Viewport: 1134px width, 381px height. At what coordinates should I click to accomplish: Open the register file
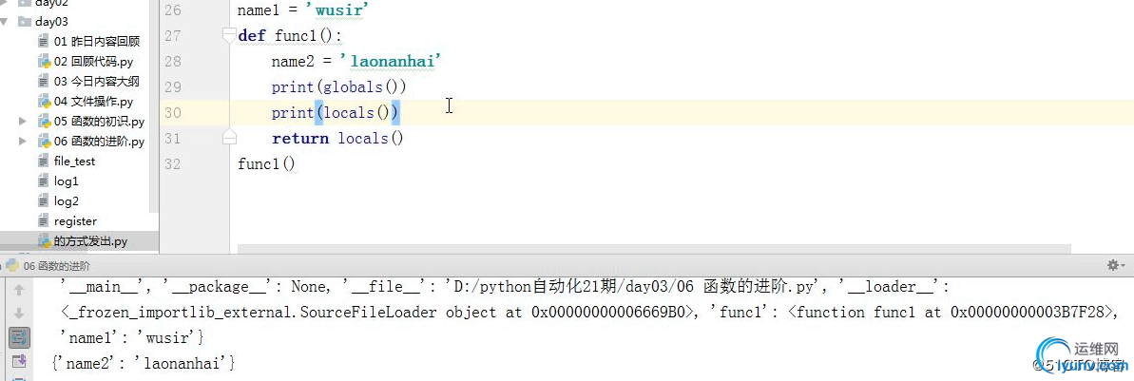[x=75, y=221]
